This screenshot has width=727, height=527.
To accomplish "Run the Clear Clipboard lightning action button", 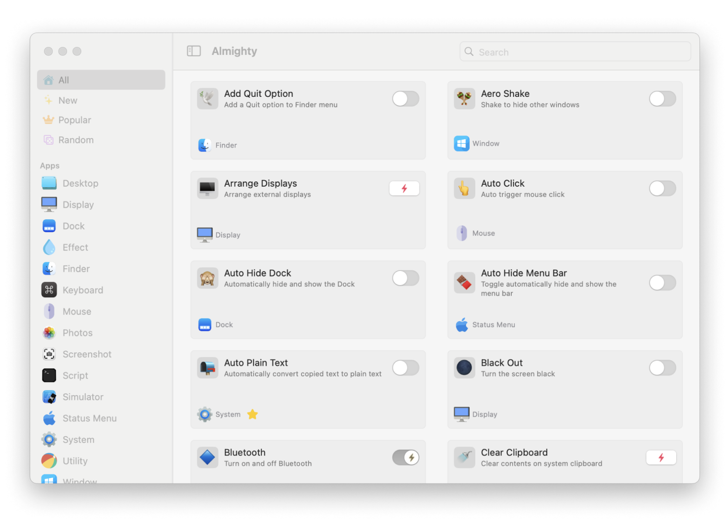I will (x=661, y=458).
